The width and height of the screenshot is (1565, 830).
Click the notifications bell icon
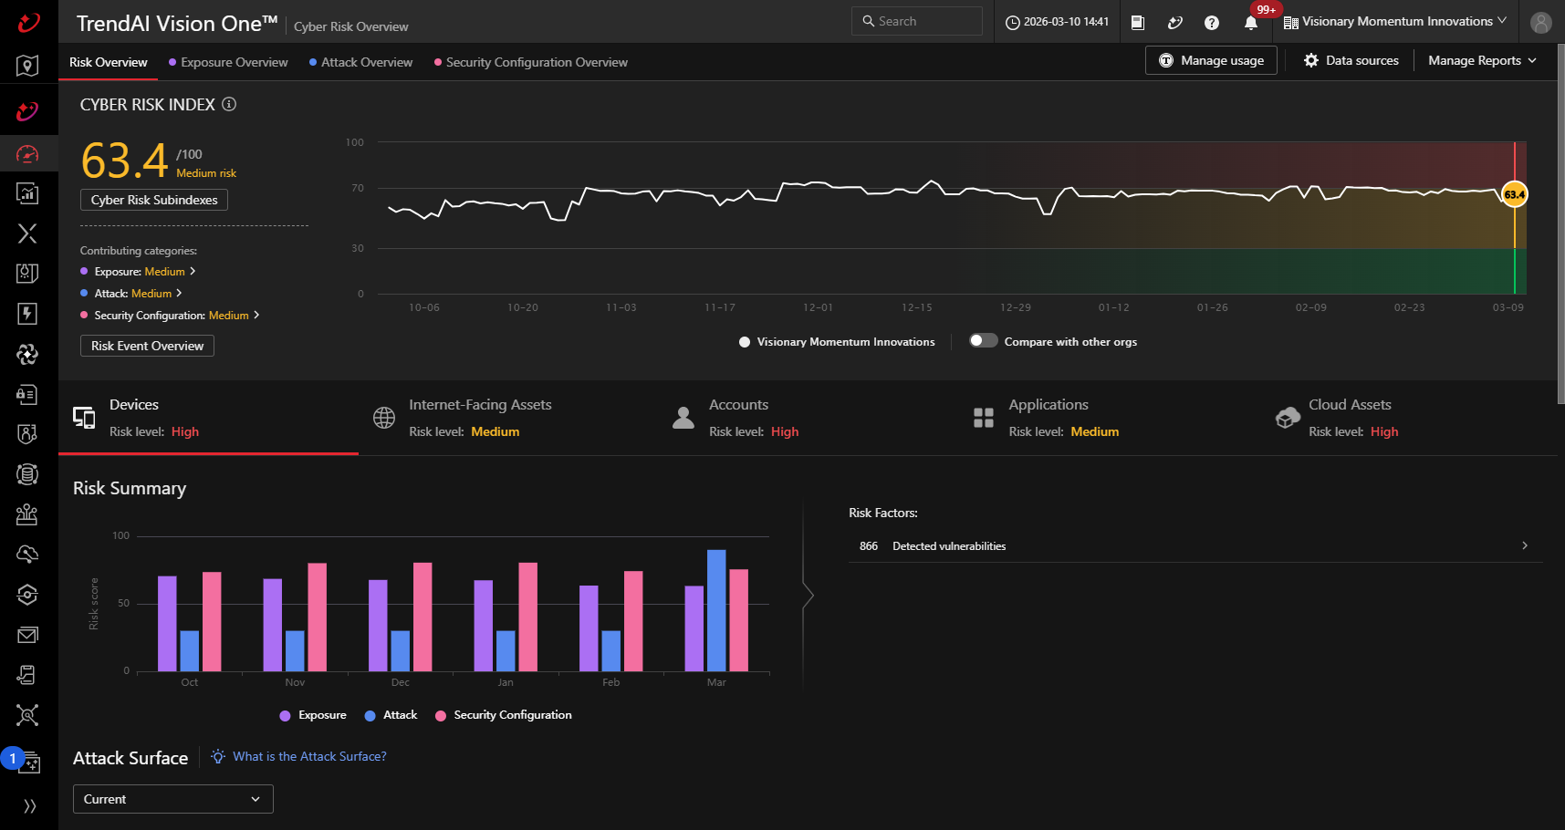pyautogui.click(x=1251, y=23)
